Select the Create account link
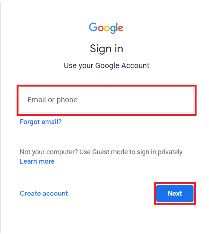 tap(44, 193)
